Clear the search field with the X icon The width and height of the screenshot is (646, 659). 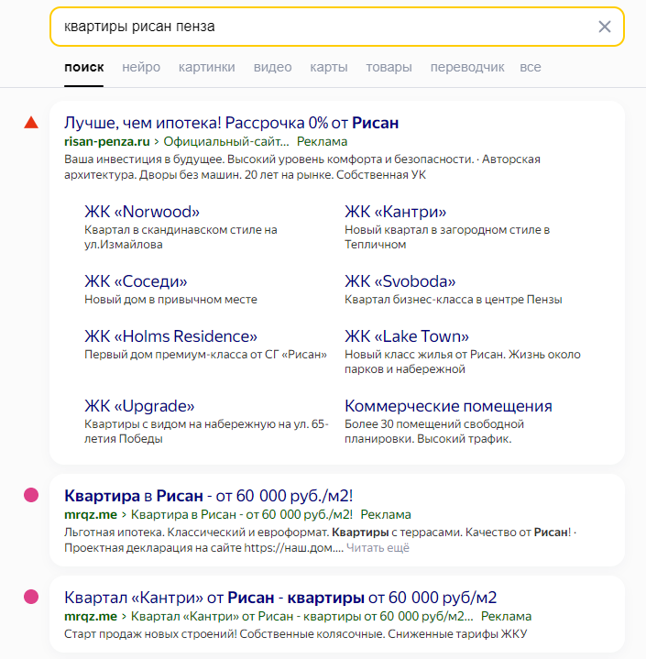point(605,27)
